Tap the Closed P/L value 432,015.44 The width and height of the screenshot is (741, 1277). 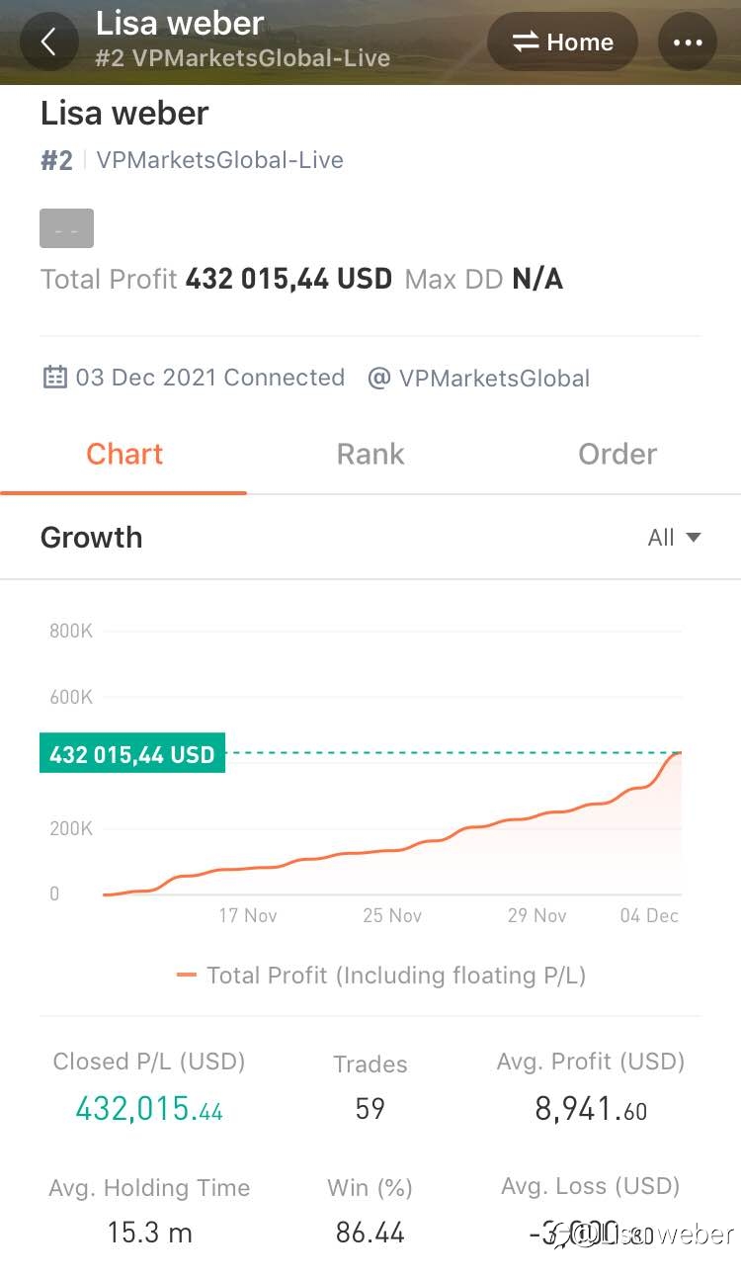(x=149, y=1109)
